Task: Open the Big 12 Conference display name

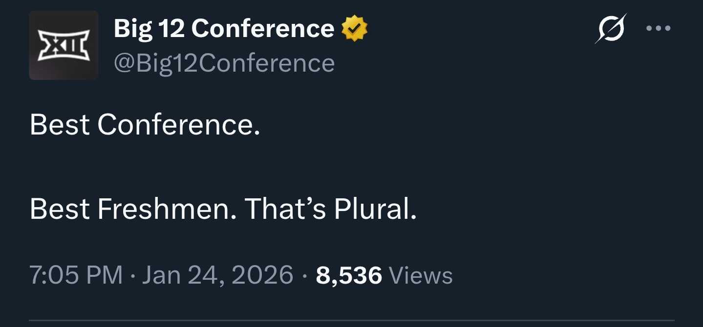Action: coord(224,28)
